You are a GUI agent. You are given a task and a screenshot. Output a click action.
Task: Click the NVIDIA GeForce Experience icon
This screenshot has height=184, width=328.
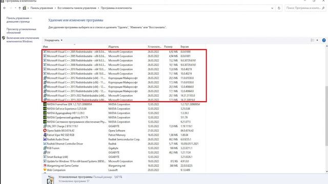coord(45,109)
